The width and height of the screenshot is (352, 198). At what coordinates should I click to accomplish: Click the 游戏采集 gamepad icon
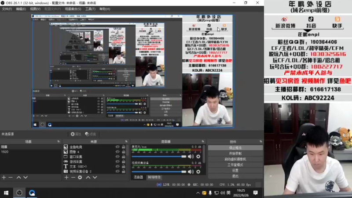click(66, 161)
